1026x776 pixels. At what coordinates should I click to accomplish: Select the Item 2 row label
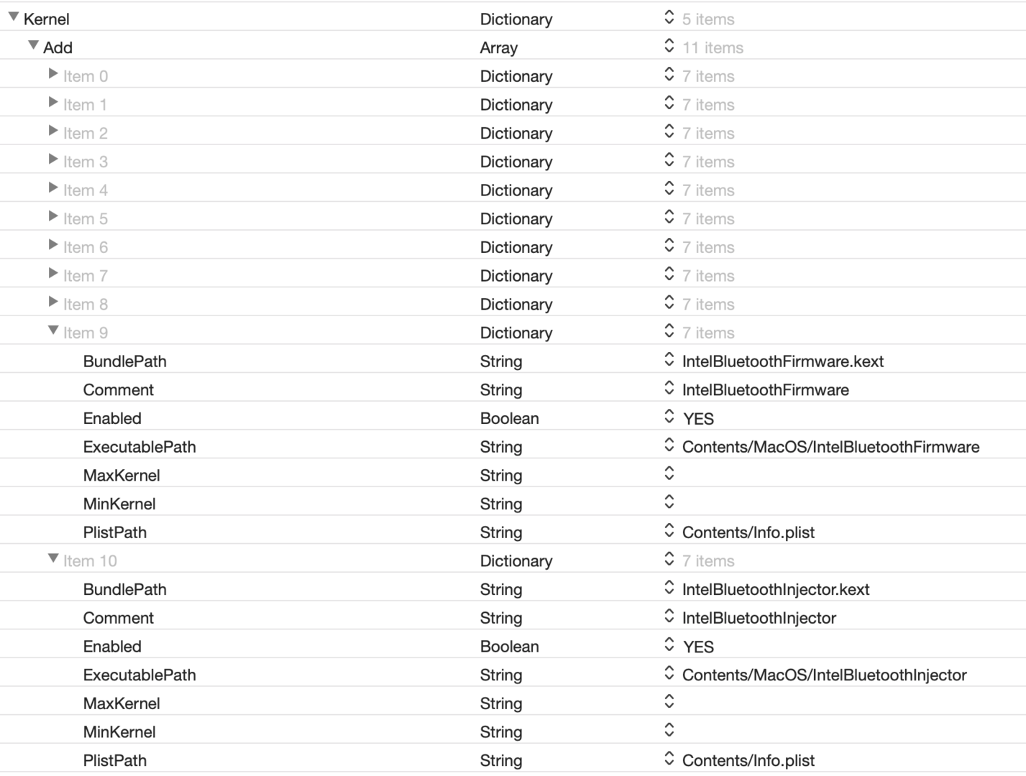85,134
